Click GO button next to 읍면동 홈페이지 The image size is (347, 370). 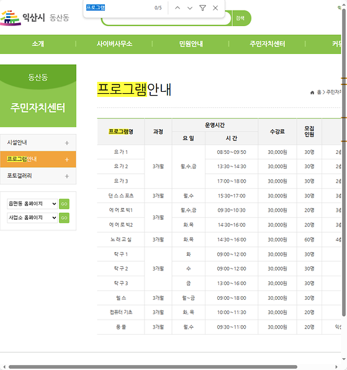coord(64,204)
